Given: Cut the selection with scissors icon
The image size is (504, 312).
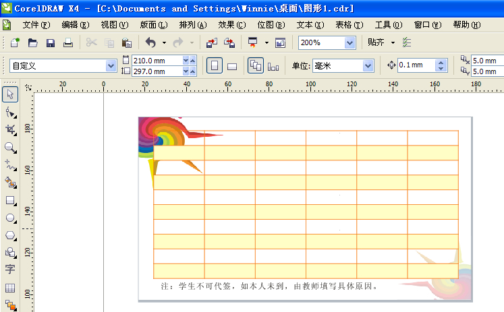Looking at the screenshot, I should (x=92, y=42).
